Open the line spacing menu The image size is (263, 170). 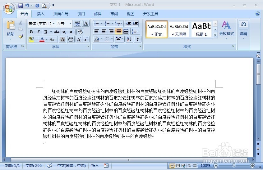click(x=135, y=31)
